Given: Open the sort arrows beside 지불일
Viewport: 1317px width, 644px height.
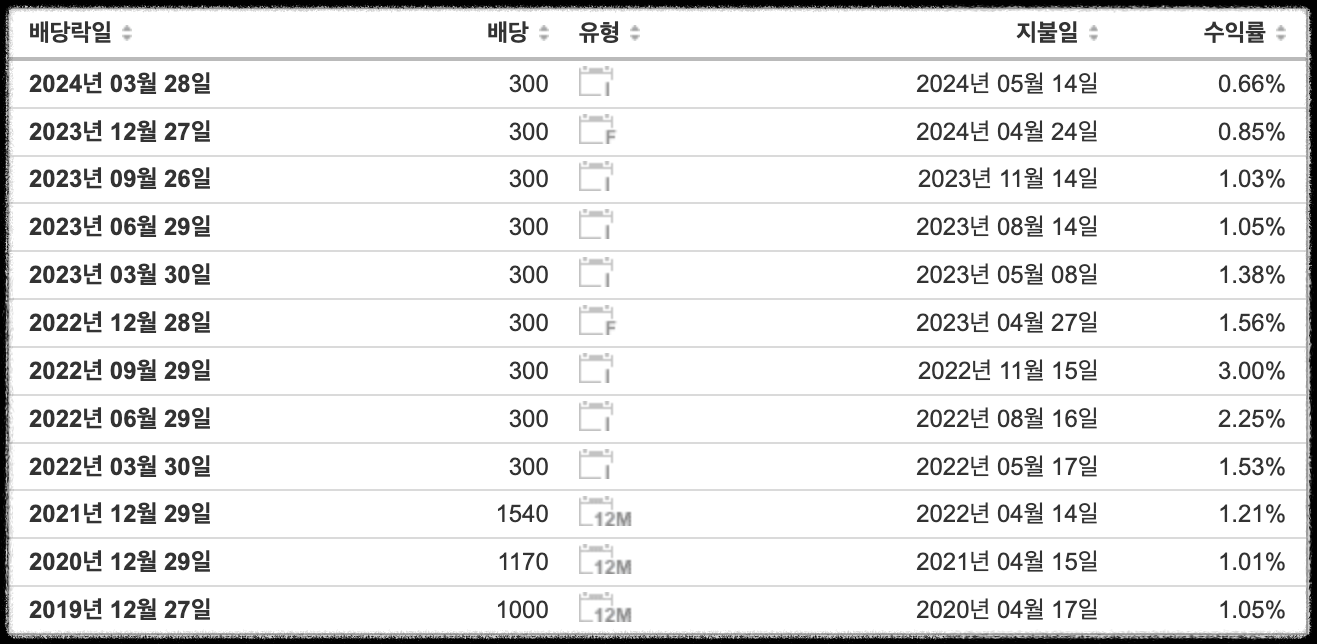Looking at the screenshot, I should pyautogui.click(x=1093, y=32).
